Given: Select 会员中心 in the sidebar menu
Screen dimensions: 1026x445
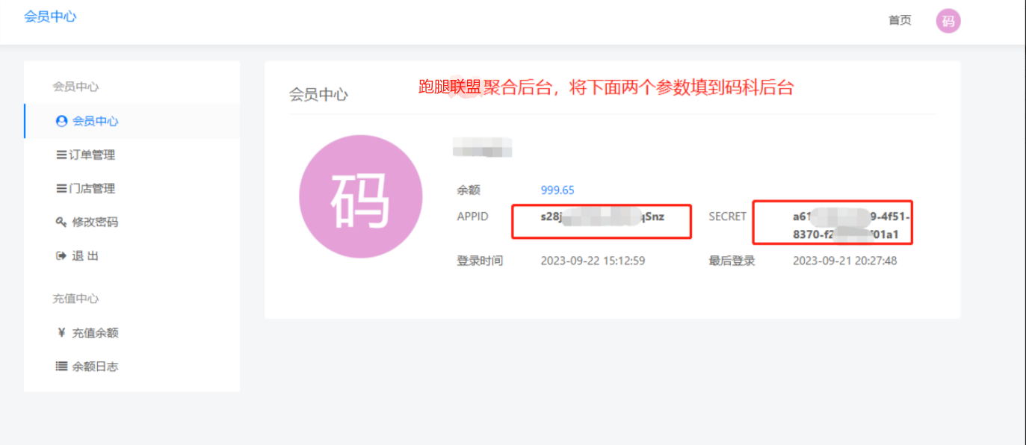Looking at the screenshot, I should [x=132, y=121].
